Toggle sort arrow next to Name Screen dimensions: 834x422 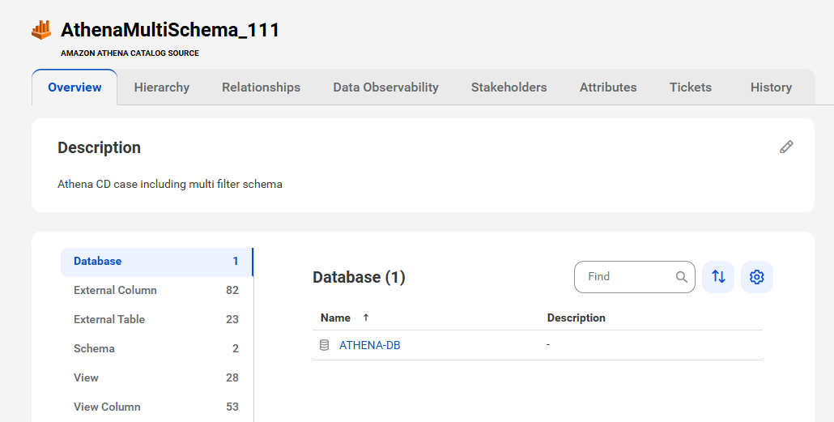(366, 318)
